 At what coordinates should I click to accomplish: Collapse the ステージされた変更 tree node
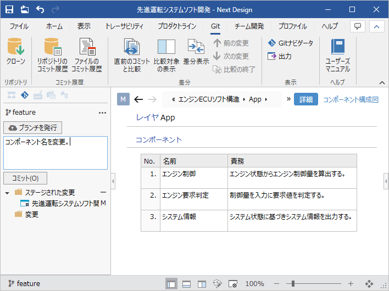[x=7, y=193]
